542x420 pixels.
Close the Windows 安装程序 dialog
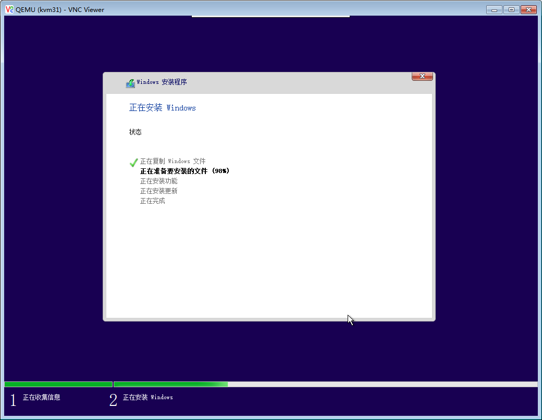tap(422, 77)
